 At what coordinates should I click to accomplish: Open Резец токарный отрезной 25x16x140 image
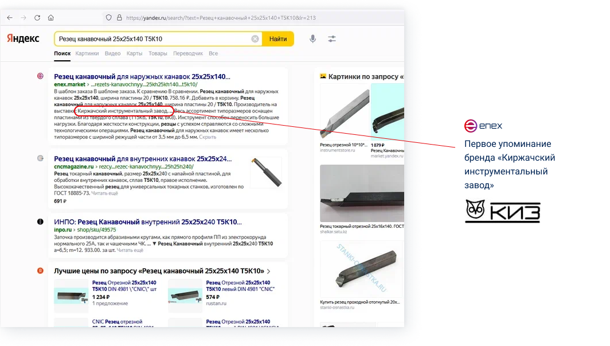pos(362,193)
